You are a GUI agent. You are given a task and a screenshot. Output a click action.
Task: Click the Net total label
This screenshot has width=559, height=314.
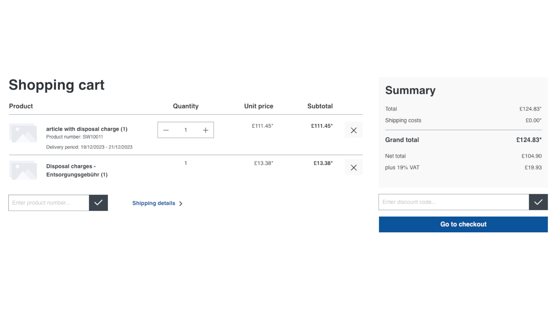click(x=395, y=156)
